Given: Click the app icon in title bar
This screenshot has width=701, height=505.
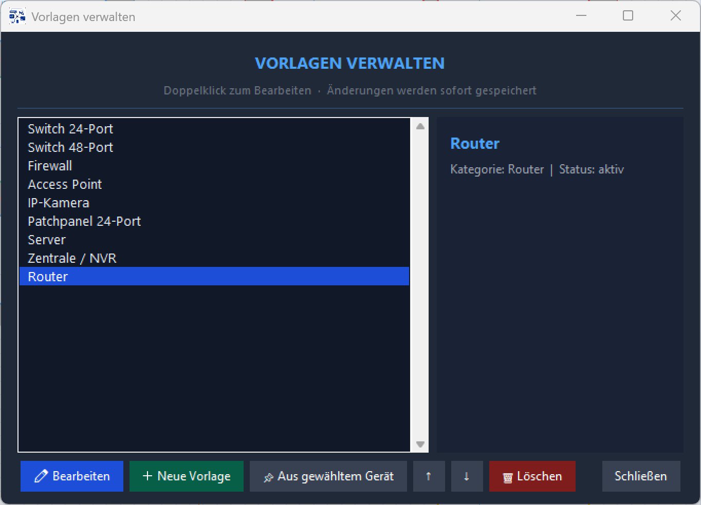Looking at the screenshot, I should click(x=17, y=16).
